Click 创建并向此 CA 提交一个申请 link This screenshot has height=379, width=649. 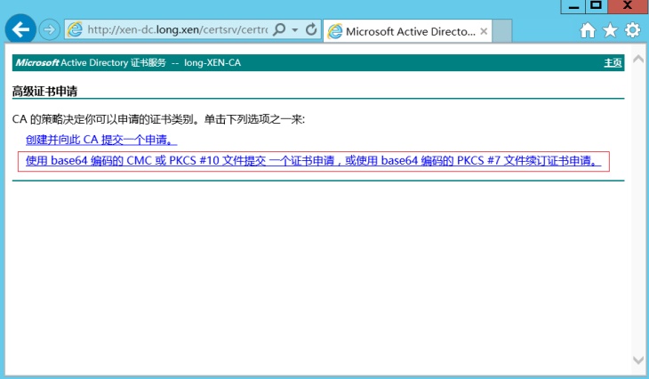[101, 140]
